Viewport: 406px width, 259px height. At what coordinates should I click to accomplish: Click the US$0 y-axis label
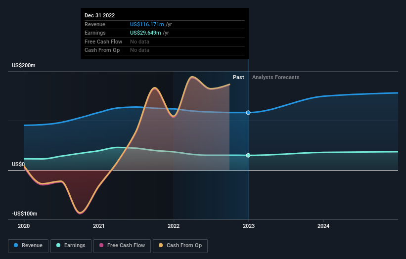click(18, 164)
